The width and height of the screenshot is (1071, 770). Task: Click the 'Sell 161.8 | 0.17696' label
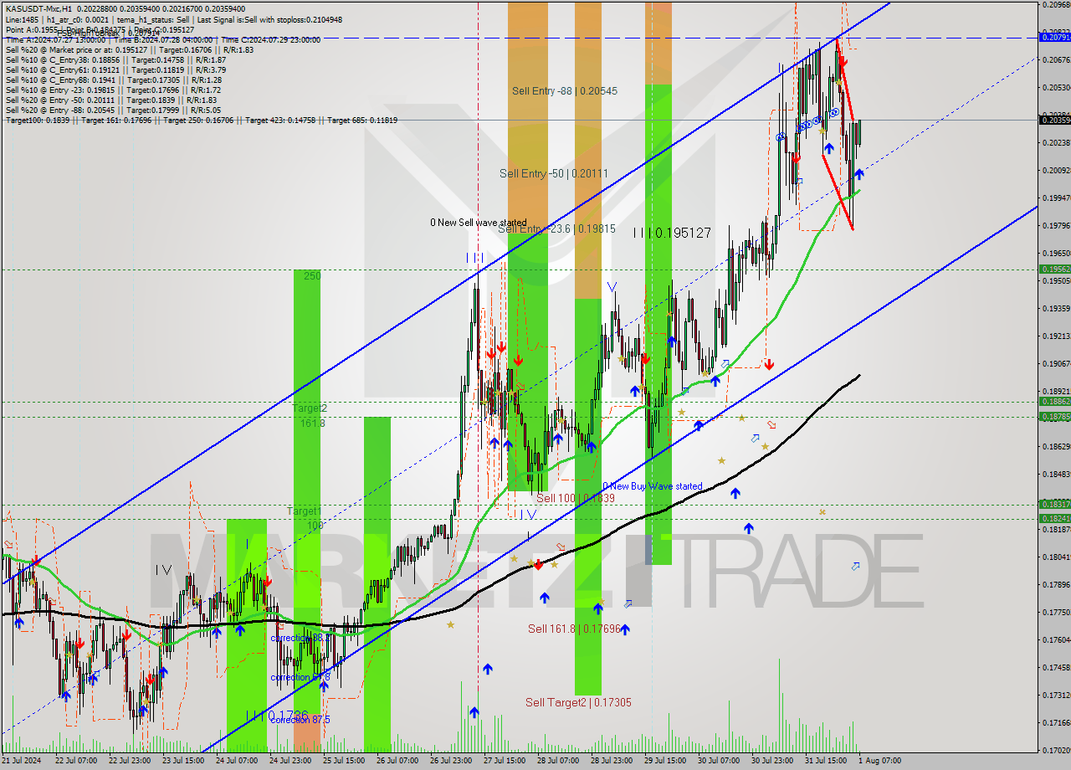[x=574, y=629]
